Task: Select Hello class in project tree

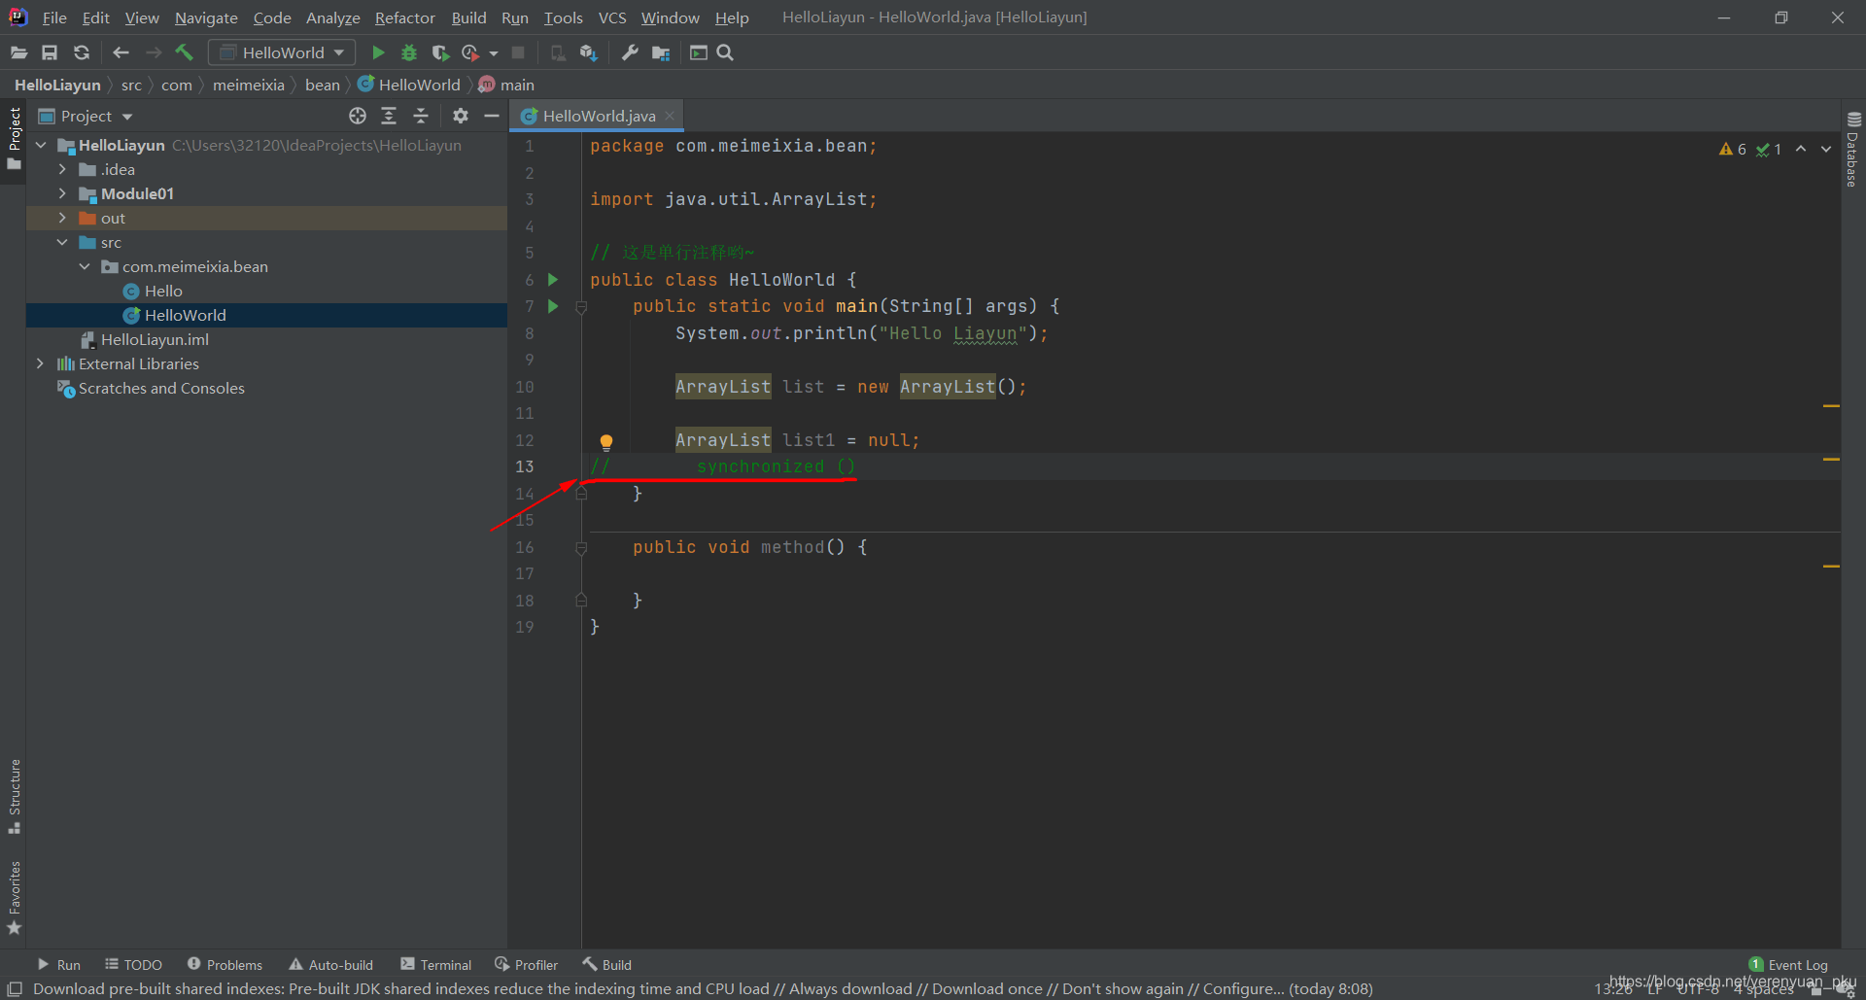Action: pyautogui.click(x=163, y=291)
